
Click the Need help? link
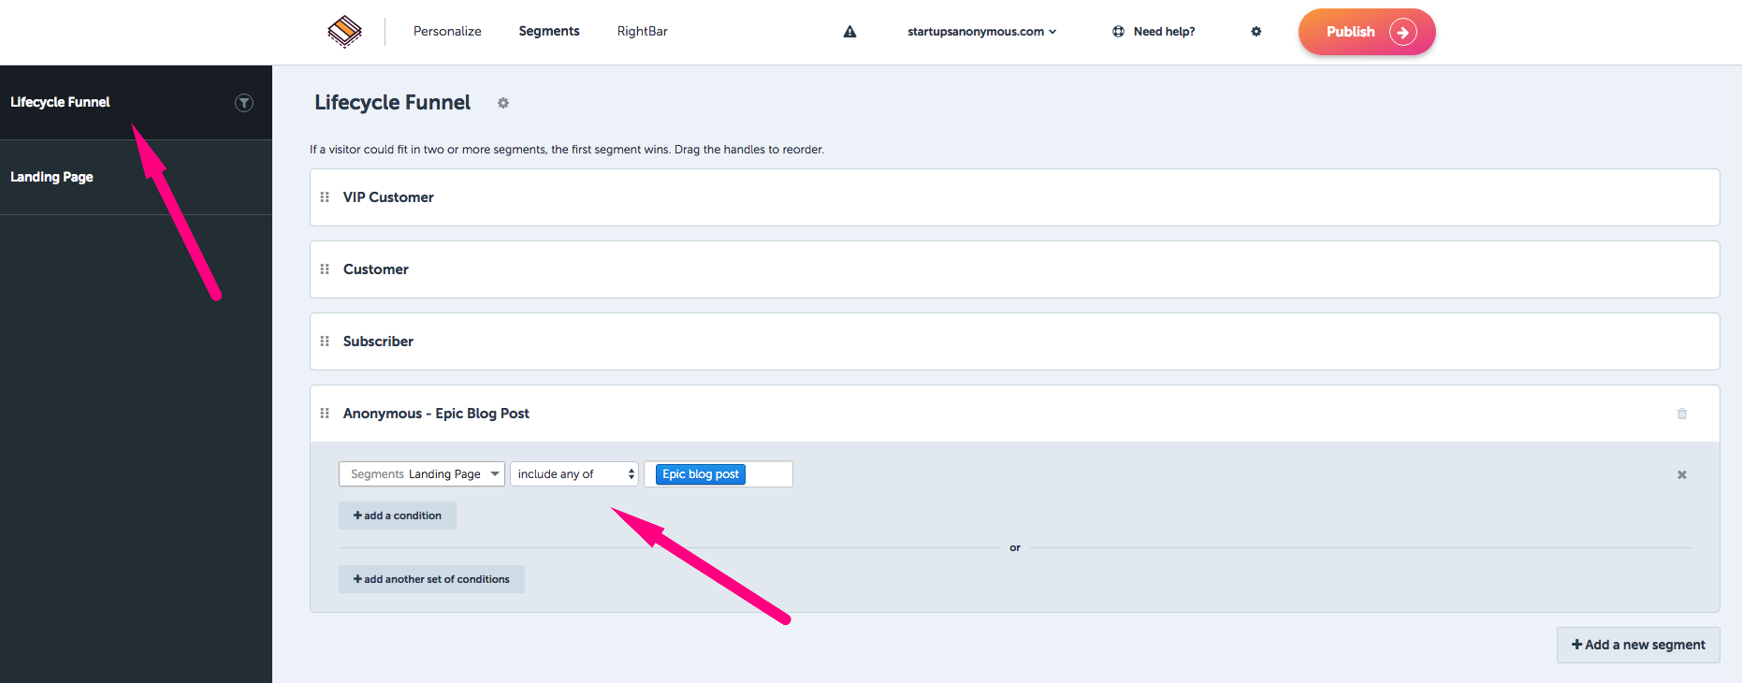(1164, 32)
